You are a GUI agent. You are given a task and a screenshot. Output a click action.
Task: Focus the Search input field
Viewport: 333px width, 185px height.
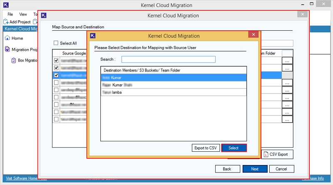tap(169, 59)
